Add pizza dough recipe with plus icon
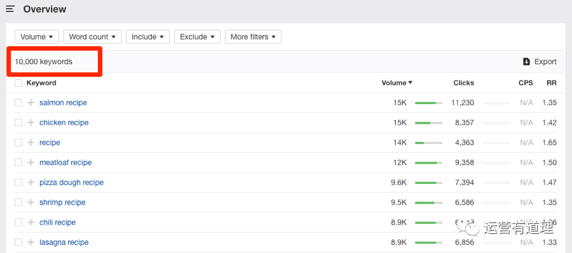 (x=31, y=183)
